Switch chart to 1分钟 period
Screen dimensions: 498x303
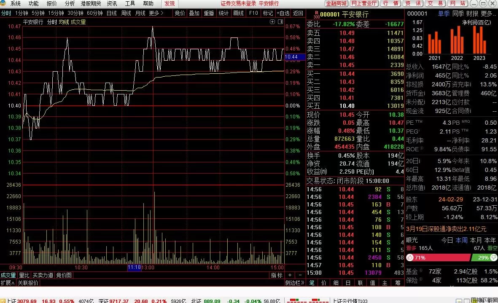point(22,13)
